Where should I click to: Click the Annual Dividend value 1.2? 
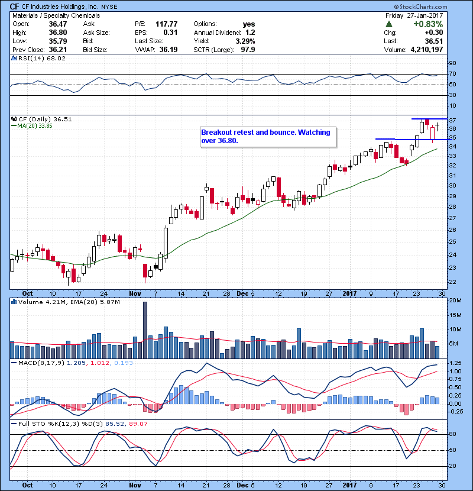[250, 33]
